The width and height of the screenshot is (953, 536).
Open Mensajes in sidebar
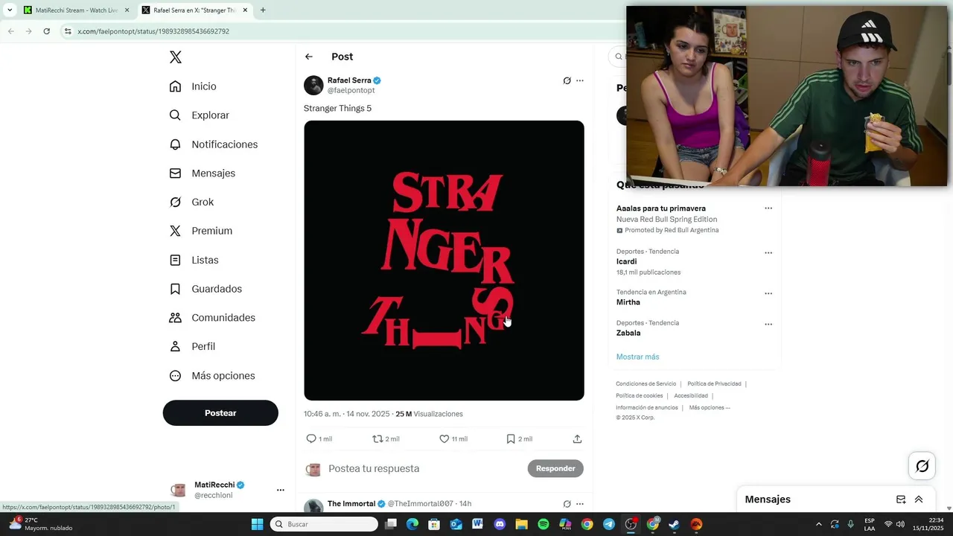click(x=202, y=173)
